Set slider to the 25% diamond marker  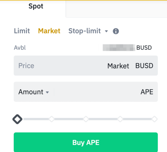(52, 119)
